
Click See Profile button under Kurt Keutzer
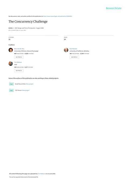pos(74,57)
